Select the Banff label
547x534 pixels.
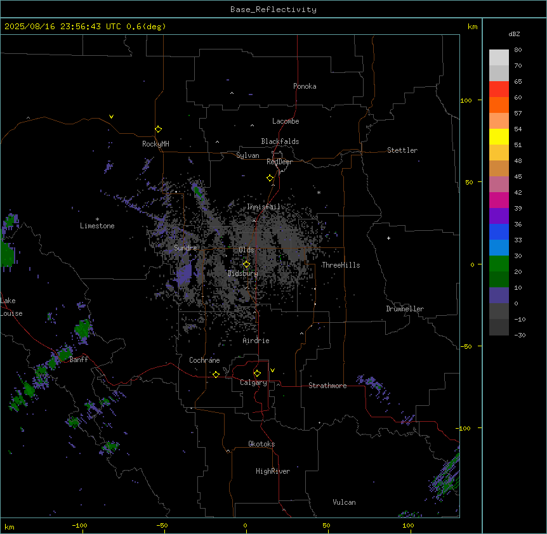79,360
